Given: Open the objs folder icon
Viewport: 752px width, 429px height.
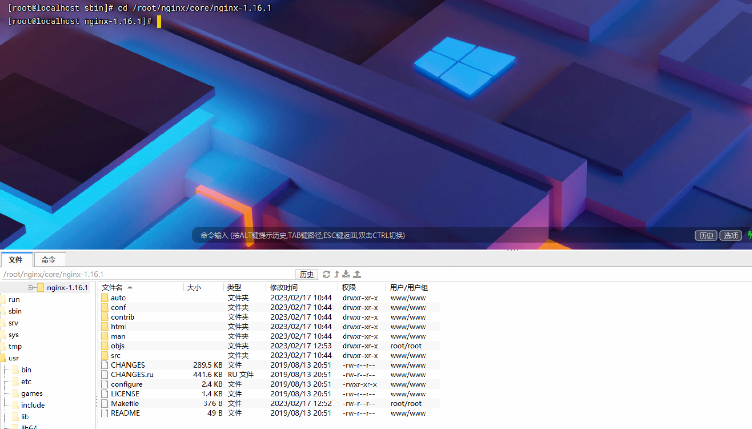Looking at the screenshot, I should coord(104,346).
